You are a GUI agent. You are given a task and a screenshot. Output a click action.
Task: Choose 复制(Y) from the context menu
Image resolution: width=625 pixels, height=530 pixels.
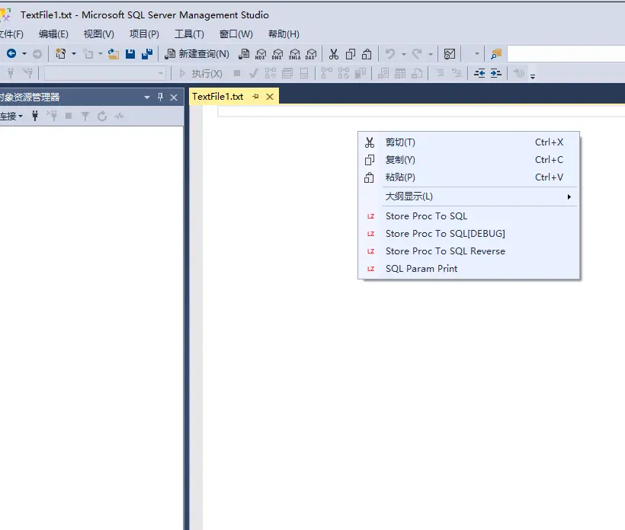pyautogui.click(x=468, y=160)
